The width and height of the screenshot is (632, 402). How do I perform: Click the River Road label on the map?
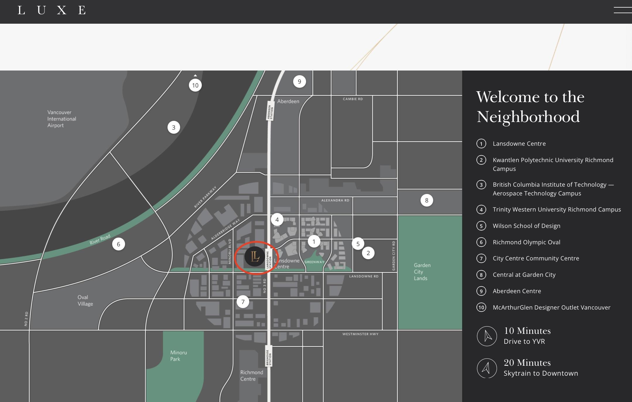tap(100, 239)
